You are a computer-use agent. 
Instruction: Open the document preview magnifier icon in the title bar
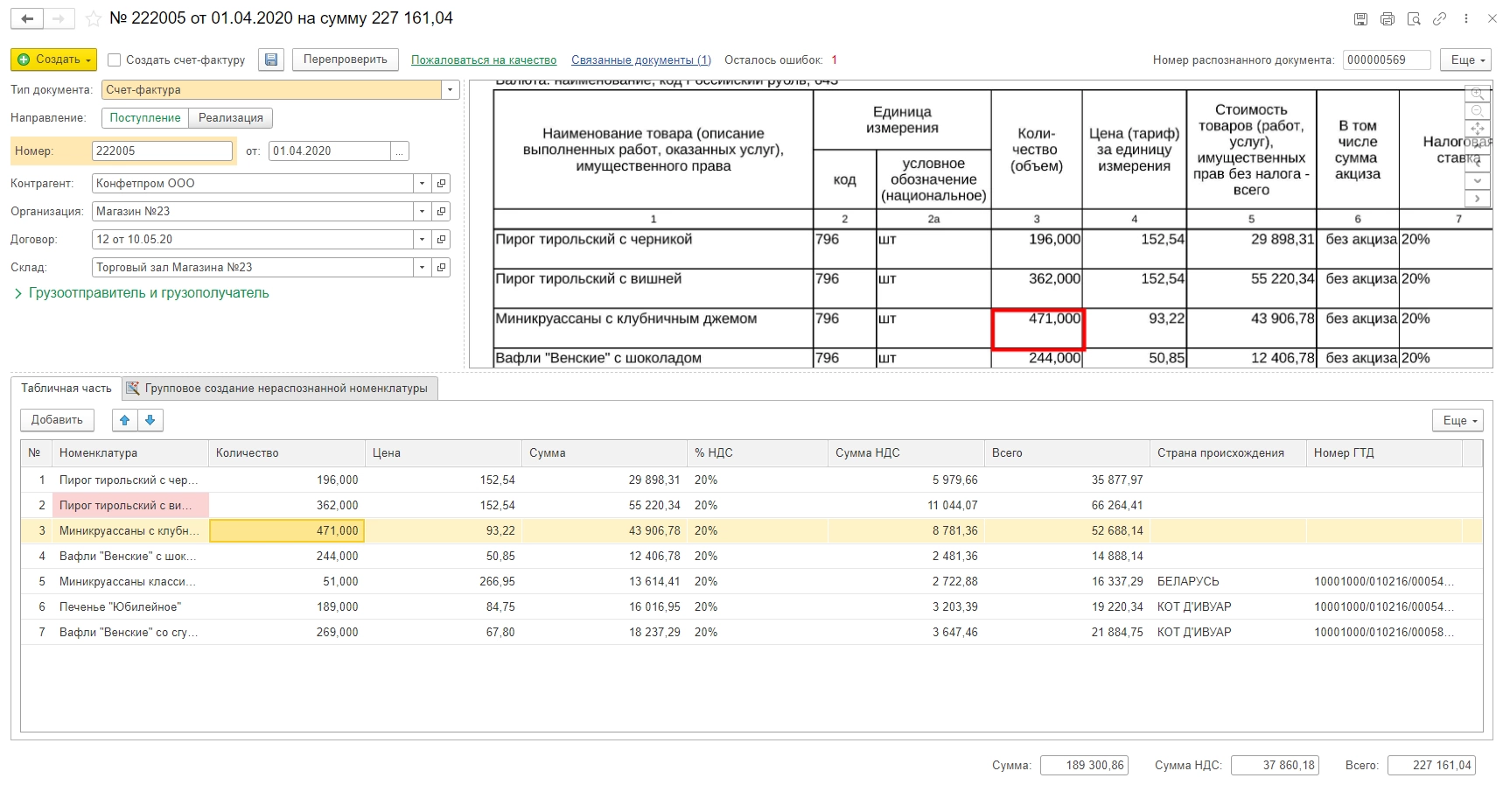click(1413, 19)
